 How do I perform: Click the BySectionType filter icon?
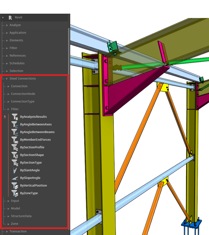(x=15, y=163)
